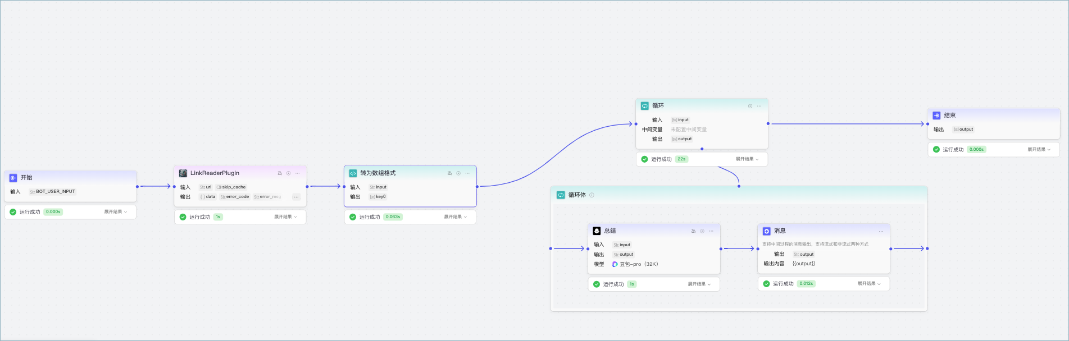Toggle the first header icon on 总结 node

[693, 231]
